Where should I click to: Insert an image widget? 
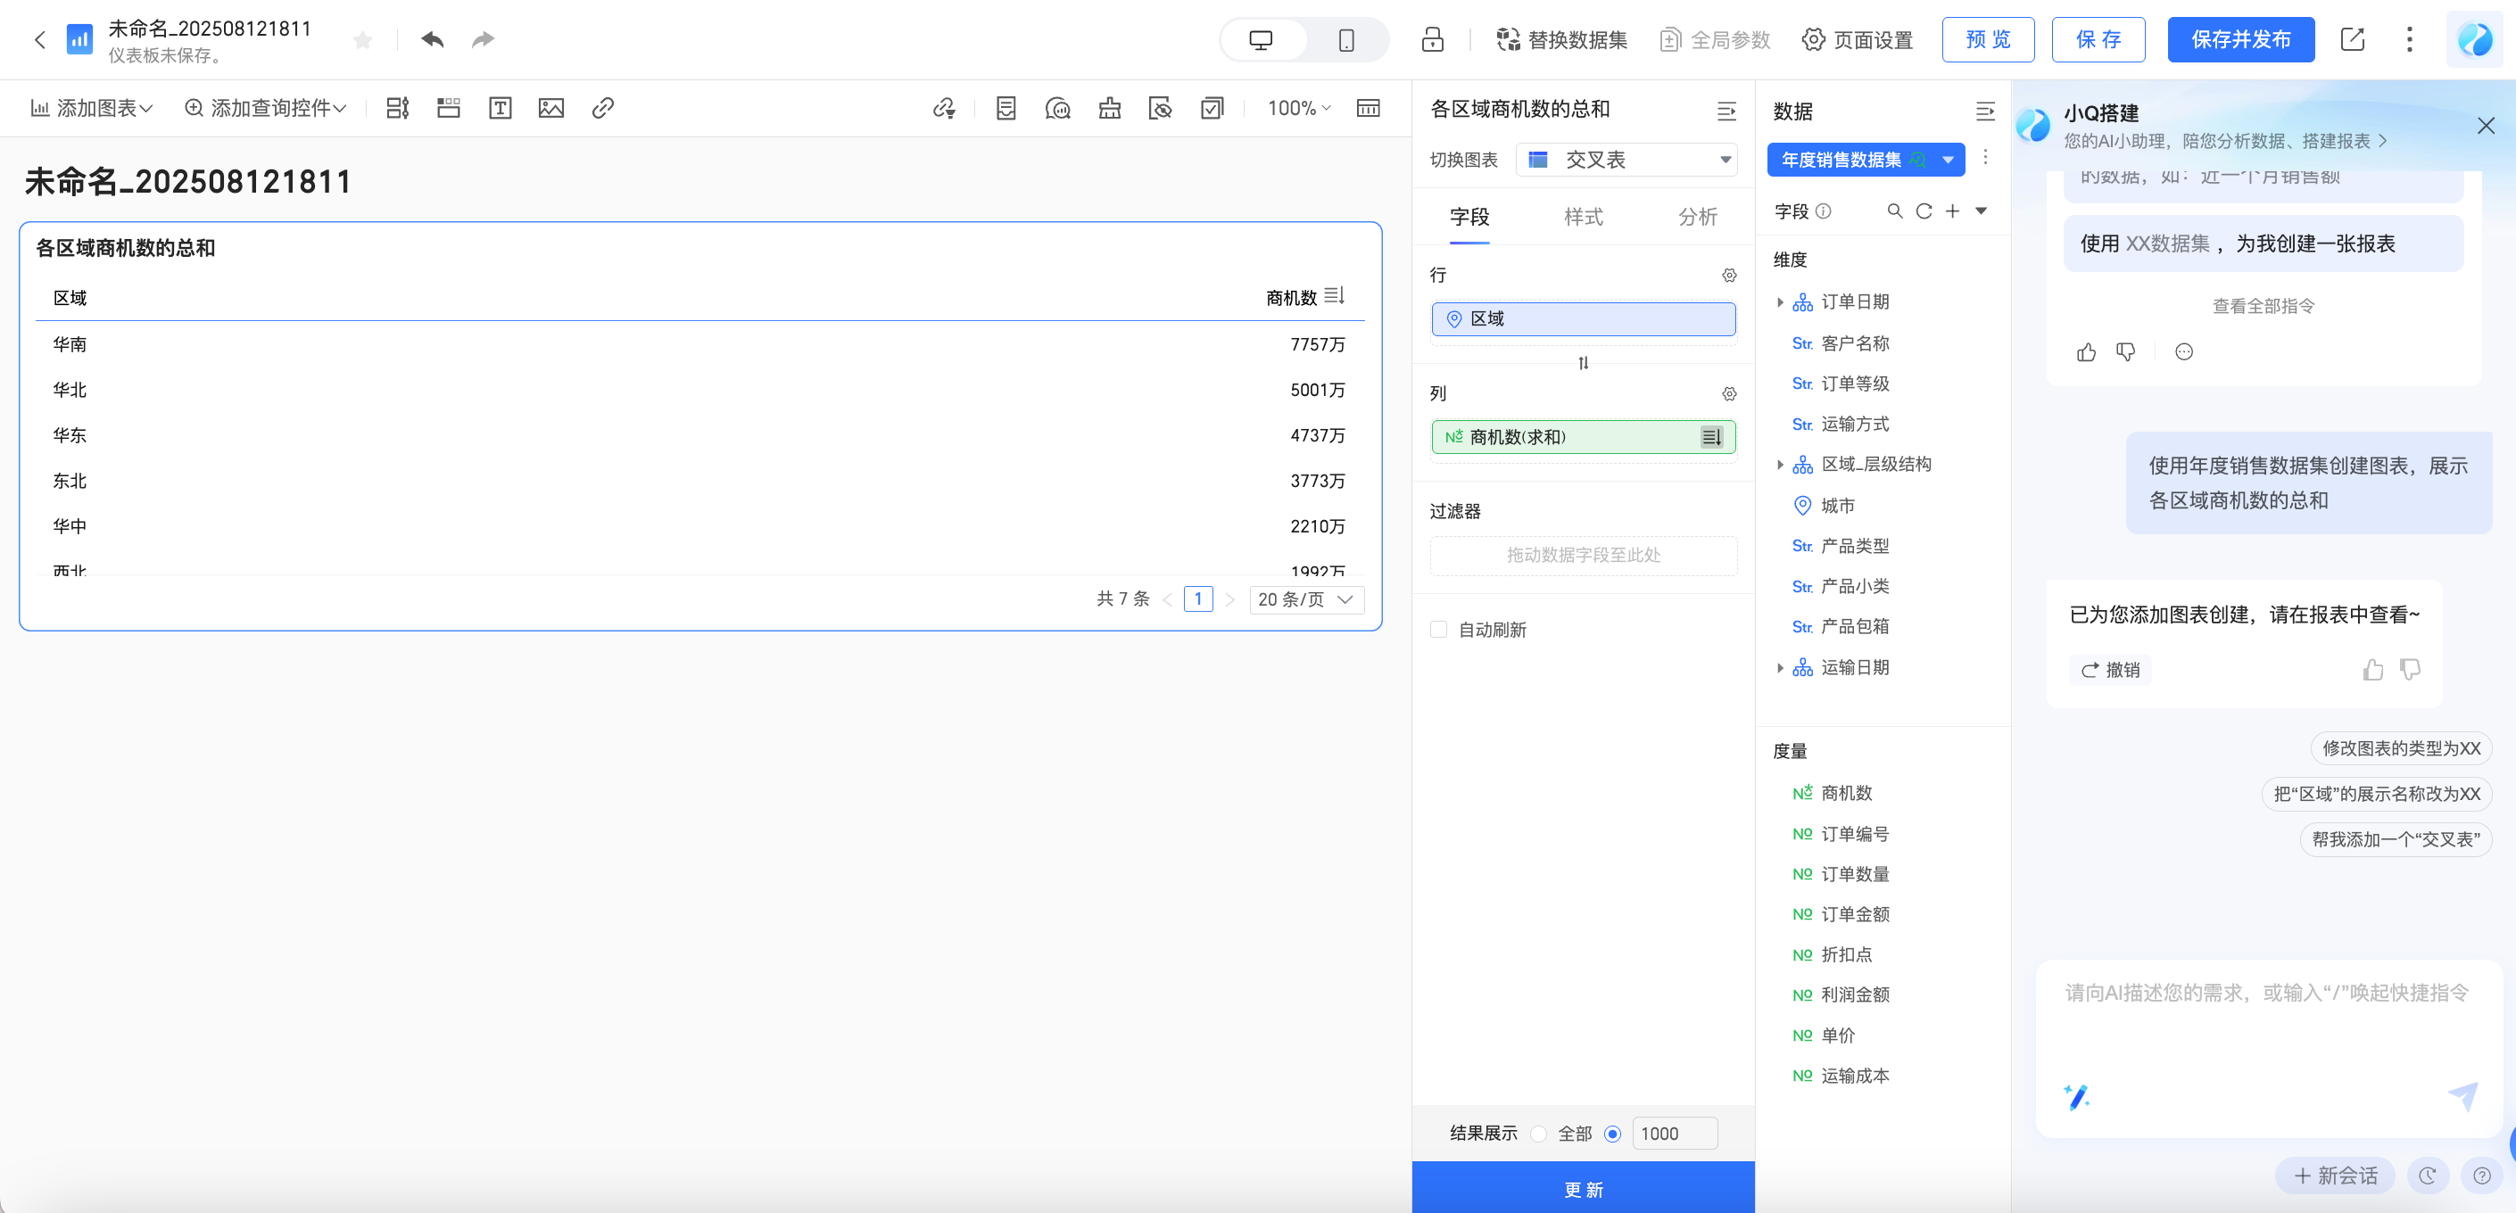tap(550, 109)
